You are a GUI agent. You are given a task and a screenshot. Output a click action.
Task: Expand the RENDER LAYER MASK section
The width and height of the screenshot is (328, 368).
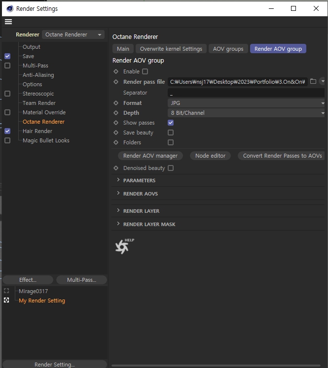(118, 224)
